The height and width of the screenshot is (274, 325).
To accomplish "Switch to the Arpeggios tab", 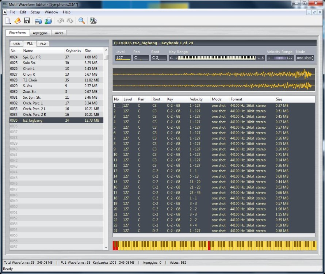I will [x=40, y=33].
